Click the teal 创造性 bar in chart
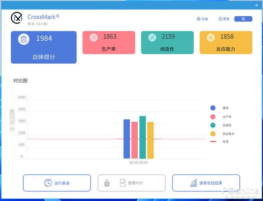Viewport: 263px width, 201px height. (x=143, y=137)
